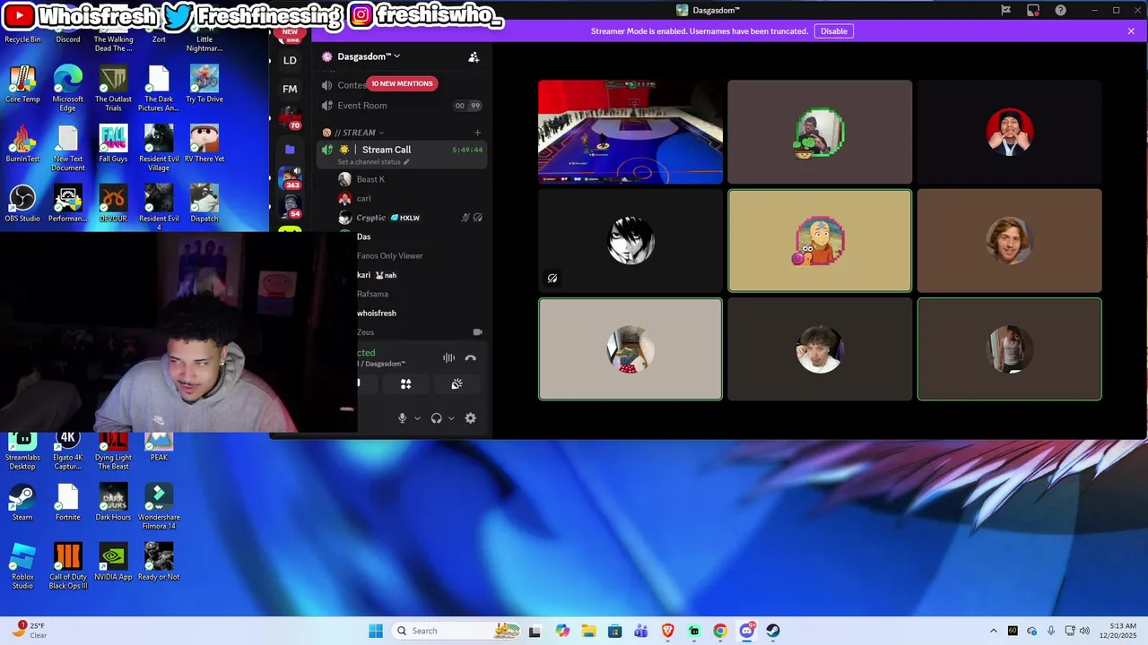Open Discord help question mark icon
The width and height of the screenshot is (1148, 645).
(1061, 10)
